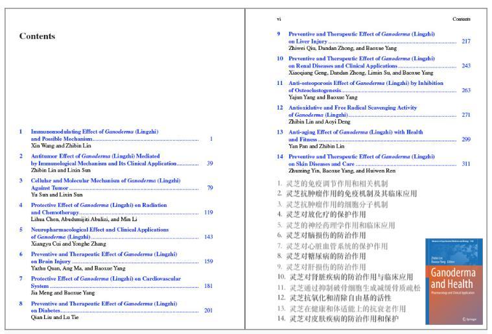Click page number 181
The height and width of the screenshot is (334, 492).
click(x=208, y=285)
